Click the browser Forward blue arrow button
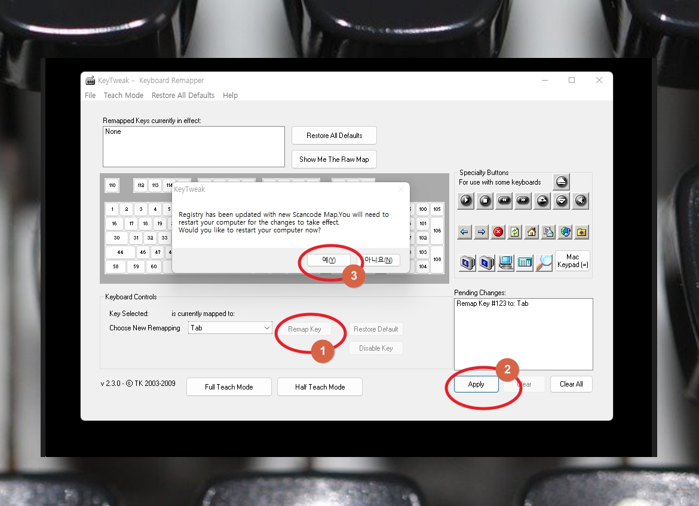 481,232
